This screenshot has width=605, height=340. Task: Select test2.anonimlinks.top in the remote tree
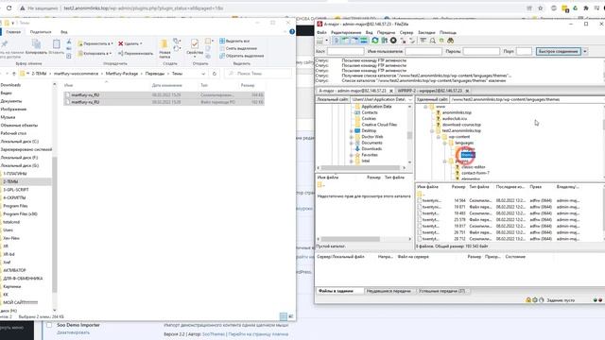461,130
